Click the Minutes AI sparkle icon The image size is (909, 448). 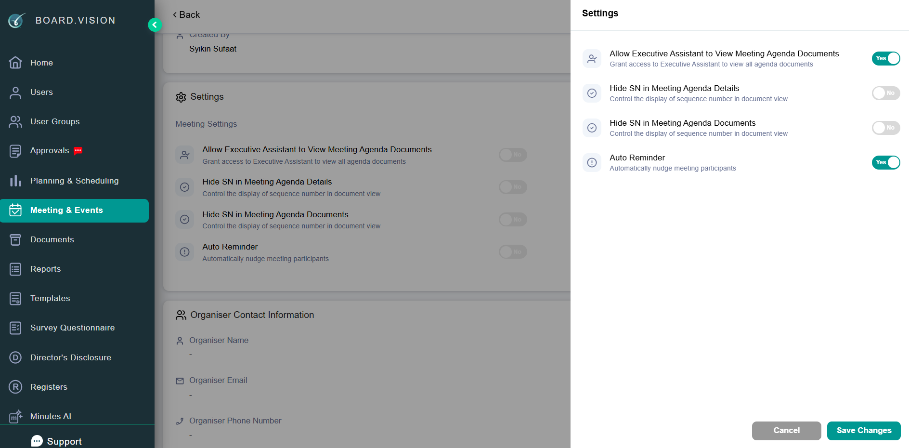pos(15,416)
